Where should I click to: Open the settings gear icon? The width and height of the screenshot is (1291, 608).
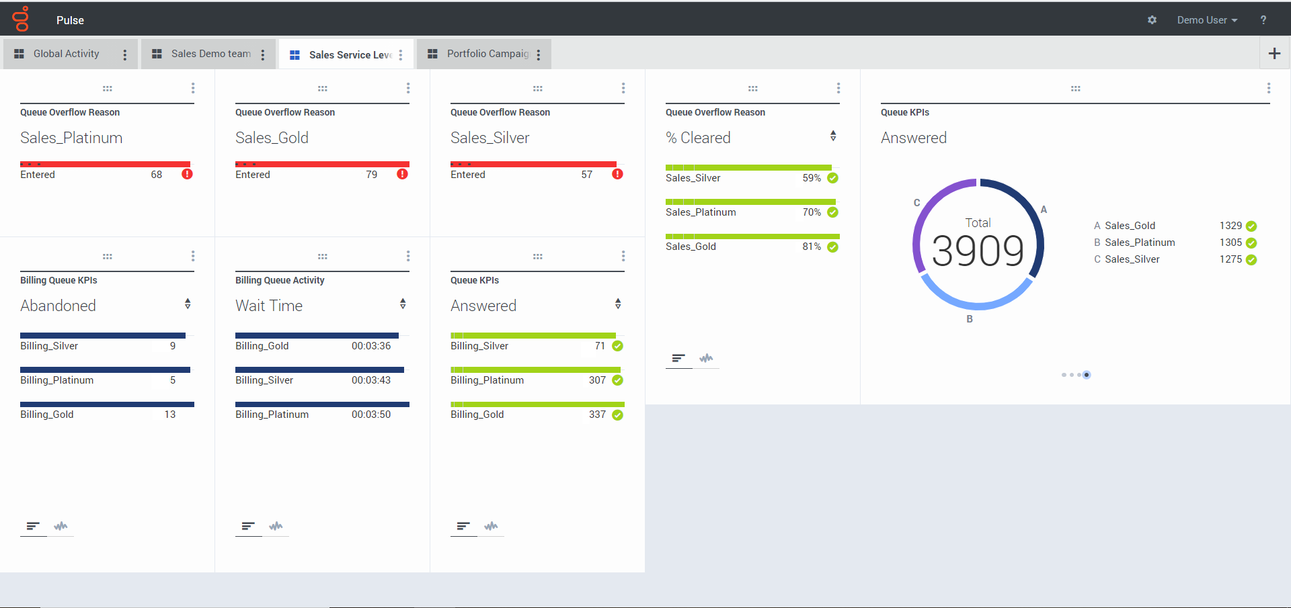(x=1152, y=20)
